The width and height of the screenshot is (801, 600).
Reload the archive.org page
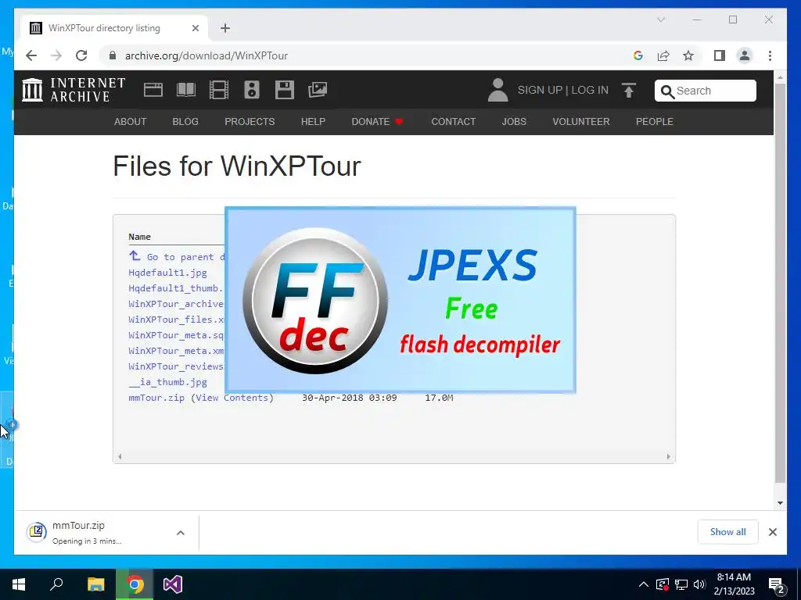pos(81,55)
